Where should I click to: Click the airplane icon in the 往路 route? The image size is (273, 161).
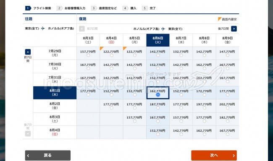(x=43, y=29)
